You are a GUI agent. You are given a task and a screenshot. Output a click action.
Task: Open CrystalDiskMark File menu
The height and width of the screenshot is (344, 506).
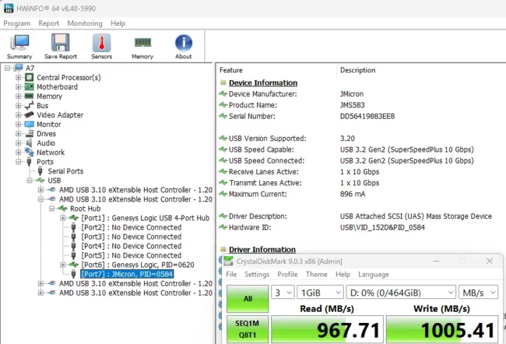[231, 274]
